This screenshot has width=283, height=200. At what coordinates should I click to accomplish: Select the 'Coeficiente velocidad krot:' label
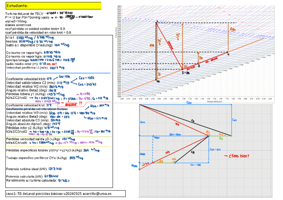pyautogui.click(x=26, y=105)
